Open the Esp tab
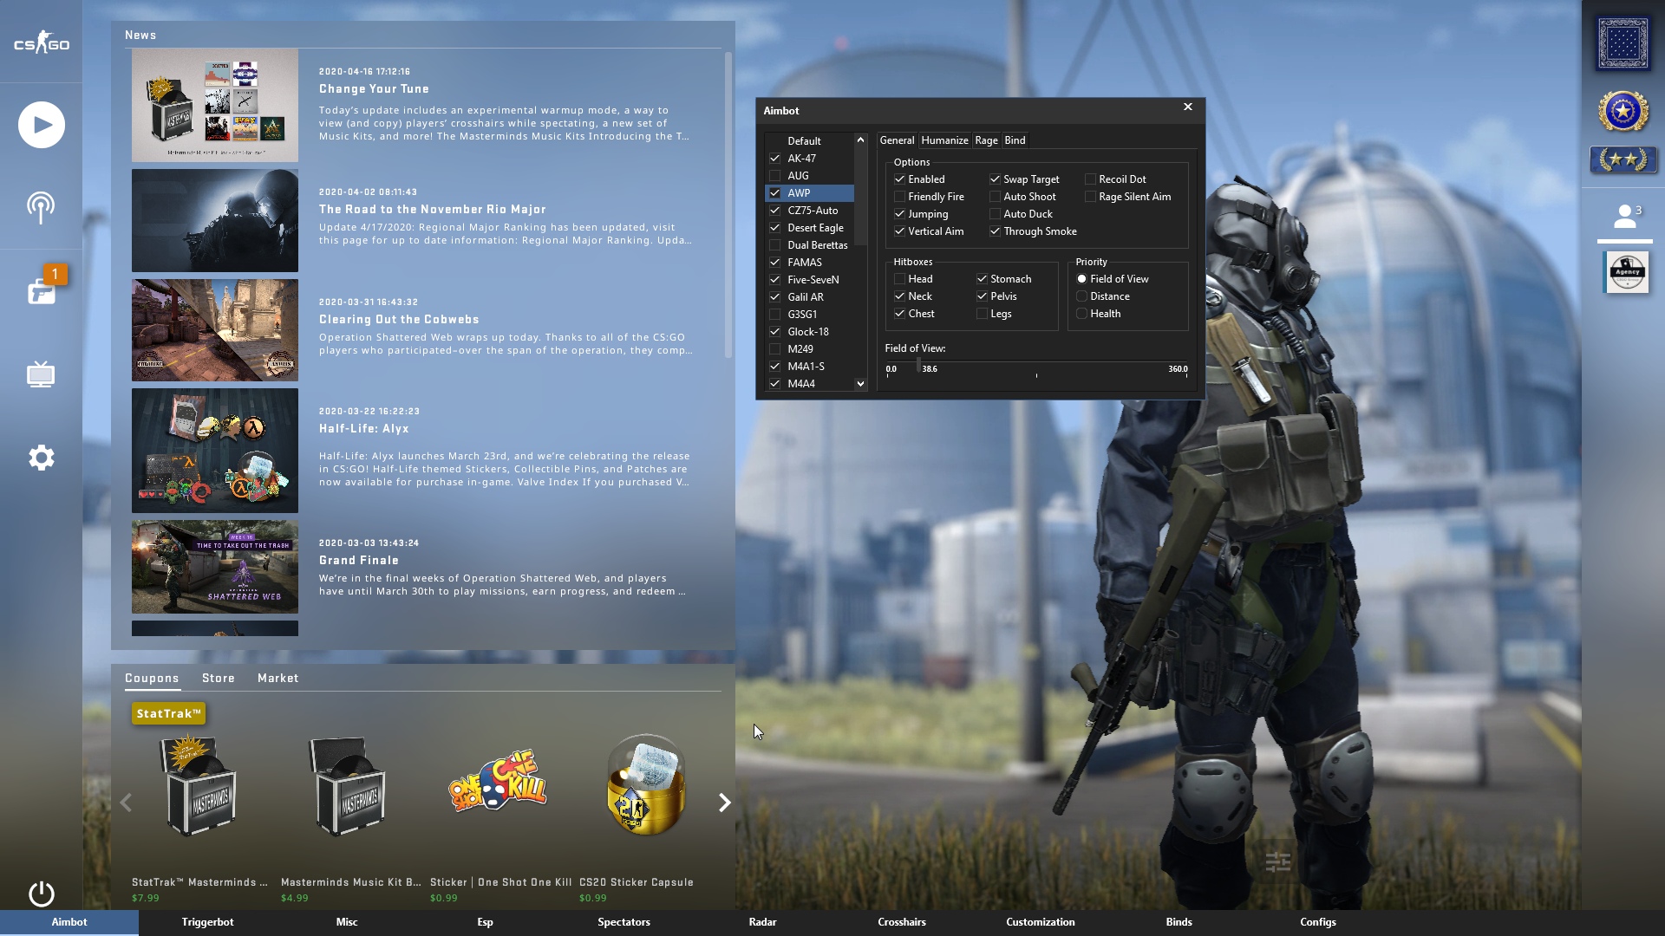 pos(486,922)
